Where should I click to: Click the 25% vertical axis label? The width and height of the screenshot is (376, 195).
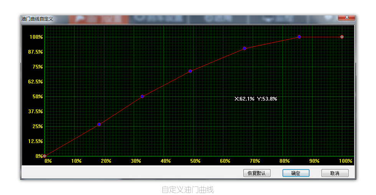pyautogui.click(x=38, y=126)
